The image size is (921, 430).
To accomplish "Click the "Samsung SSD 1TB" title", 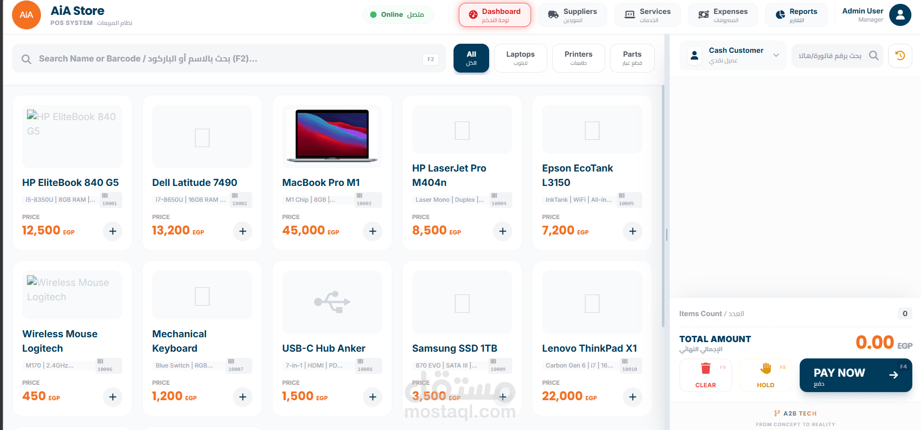I will point(454,348).
